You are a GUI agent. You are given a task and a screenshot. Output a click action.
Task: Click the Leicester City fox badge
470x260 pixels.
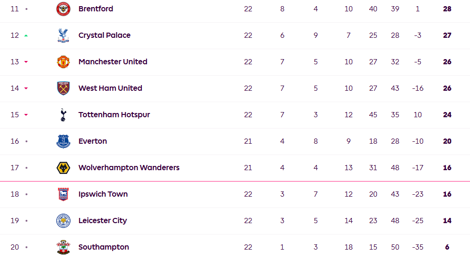coord(63,221)
